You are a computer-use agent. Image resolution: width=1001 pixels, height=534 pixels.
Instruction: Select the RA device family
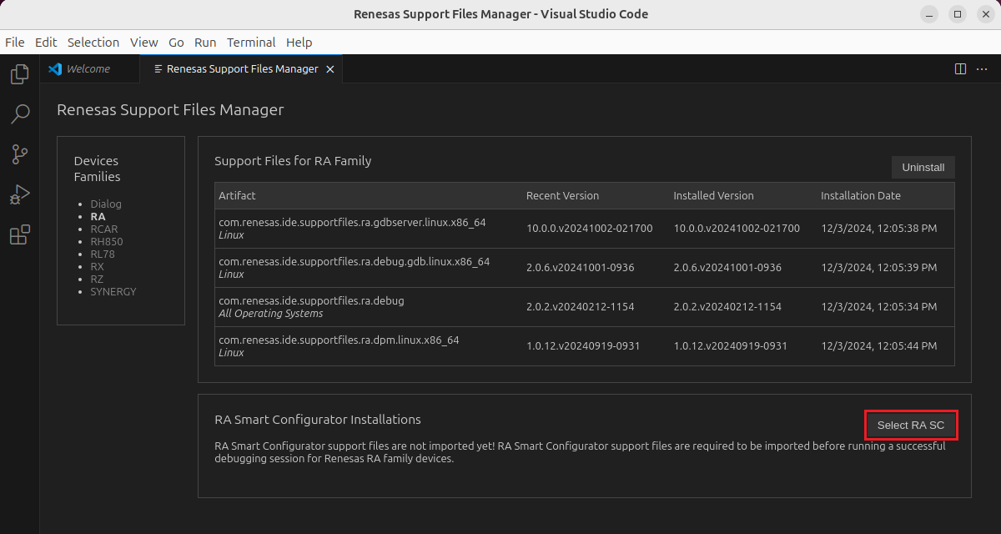[x=98, y=216]
